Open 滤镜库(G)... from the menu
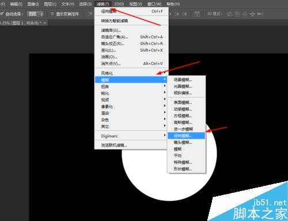 tap(131, 30)
